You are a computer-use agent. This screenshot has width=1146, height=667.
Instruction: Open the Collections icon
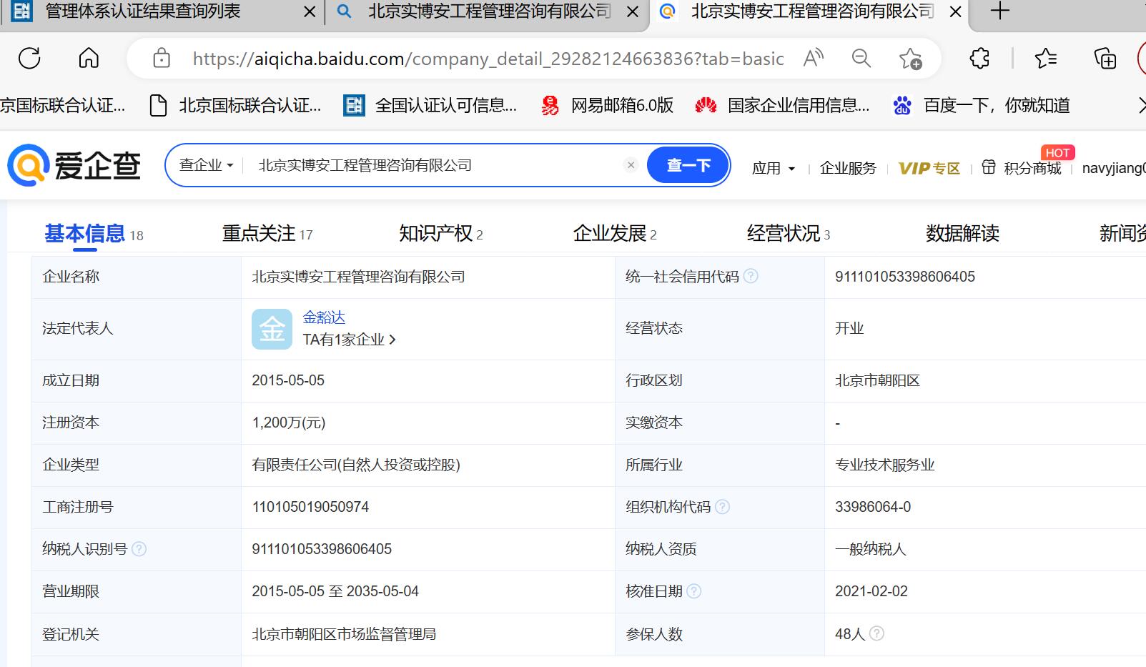pos(1105,58)
